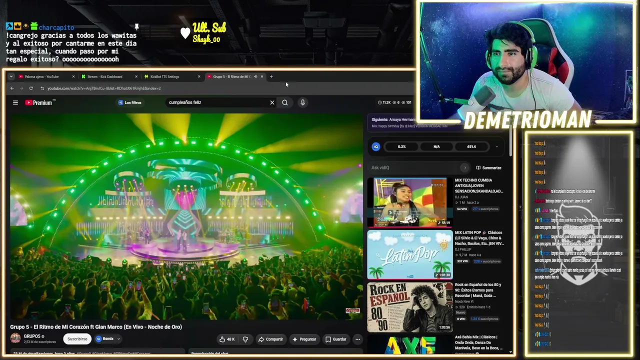
Task: Click the vidIQ round logo badge
Action: tap(376, 146)
